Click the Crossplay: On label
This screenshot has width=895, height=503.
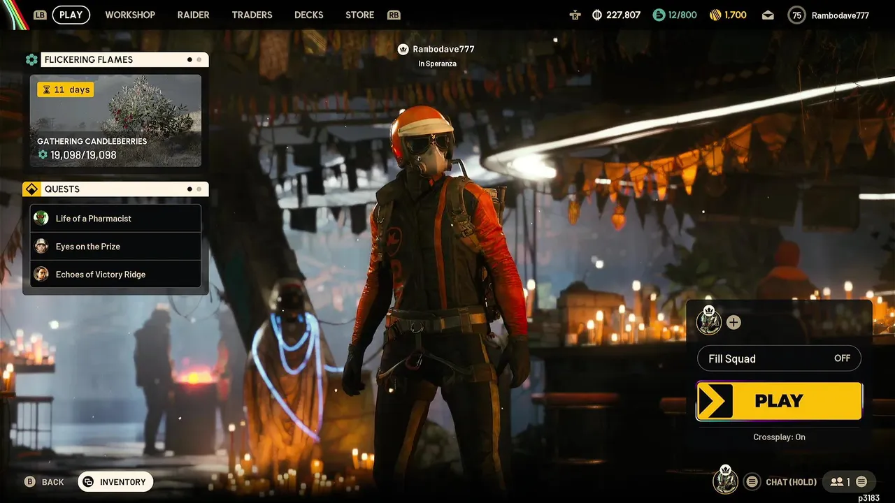pos(779,437)
